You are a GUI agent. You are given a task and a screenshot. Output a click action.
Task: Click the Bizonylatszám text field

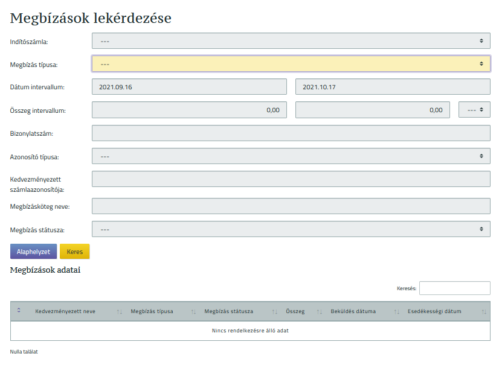click(291, 133)
